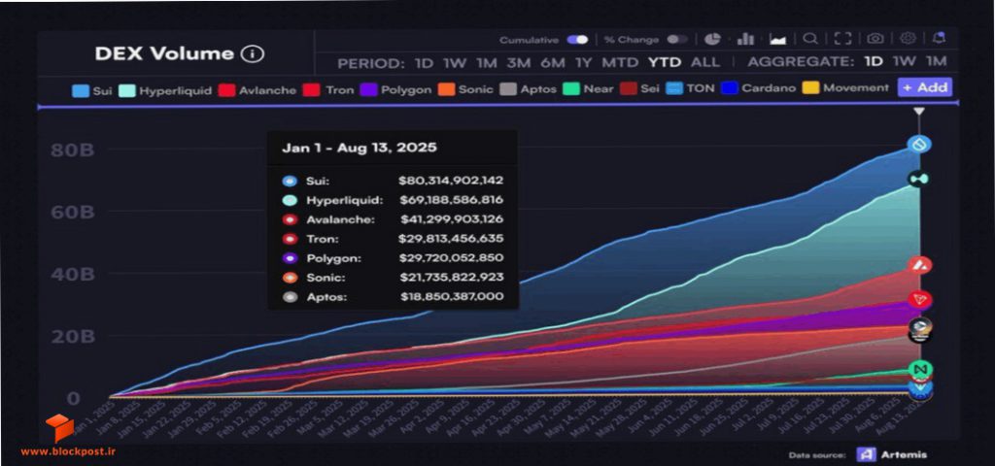Open the Artemis data source link

pos(903,454)
